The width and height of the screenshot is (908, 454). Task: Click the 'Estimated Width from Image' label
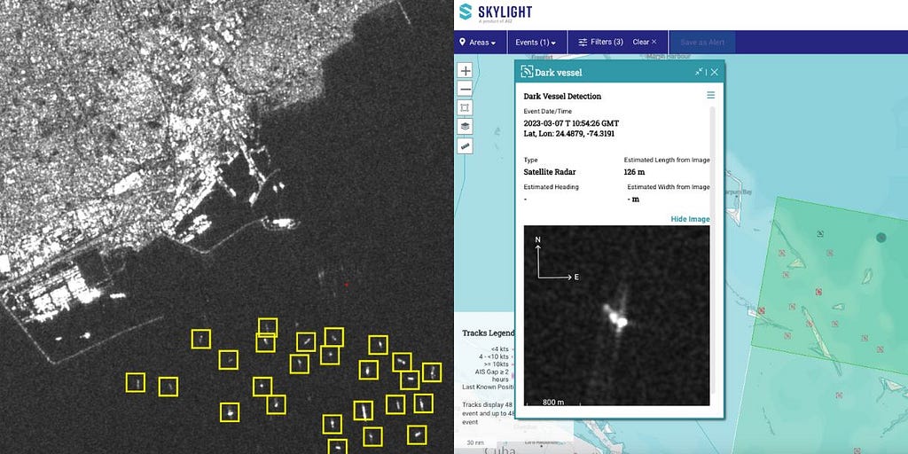(x=669, y=187)
